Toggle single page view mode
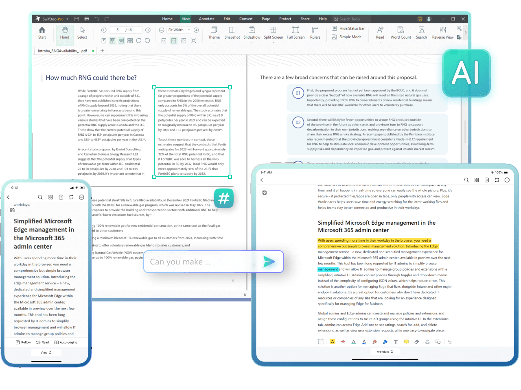521x390 pixels. coord(104,41)
